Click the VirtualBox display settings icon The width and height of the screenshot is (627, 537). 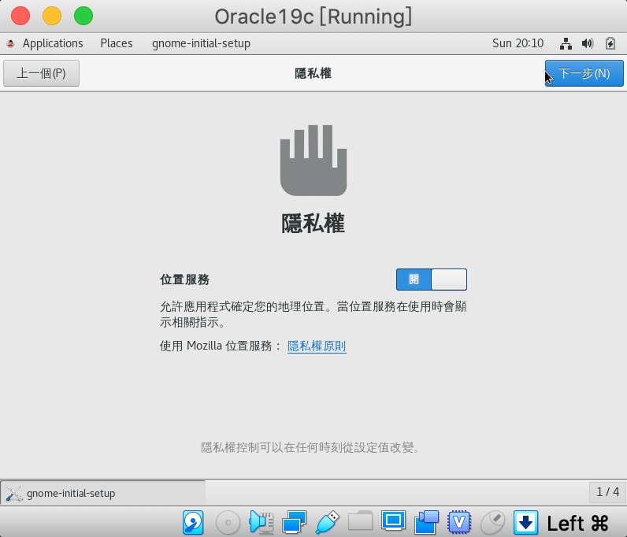[394, 521]
